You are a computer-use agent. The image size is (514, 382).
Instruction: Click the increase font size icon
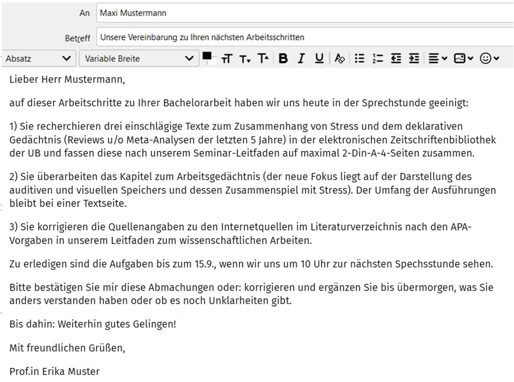(263, 58)
